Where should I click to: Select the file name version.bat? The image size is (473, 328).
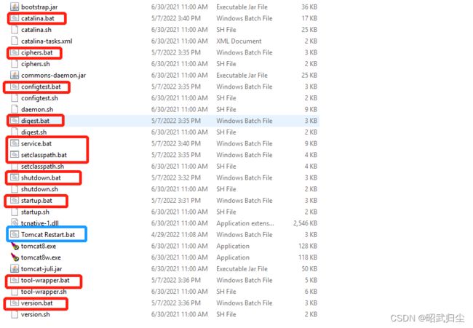pos(37,303)
